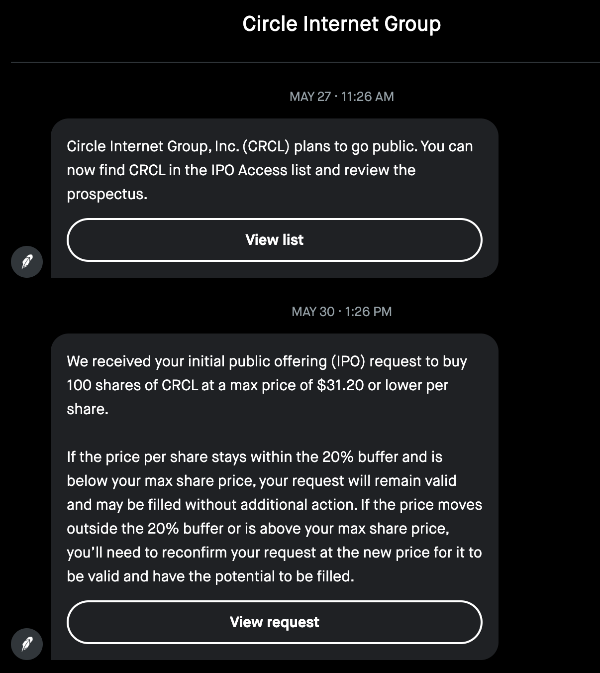Click the (CRCL) ticker in the first message
The image size is (600, 673).
coord(266,146)
